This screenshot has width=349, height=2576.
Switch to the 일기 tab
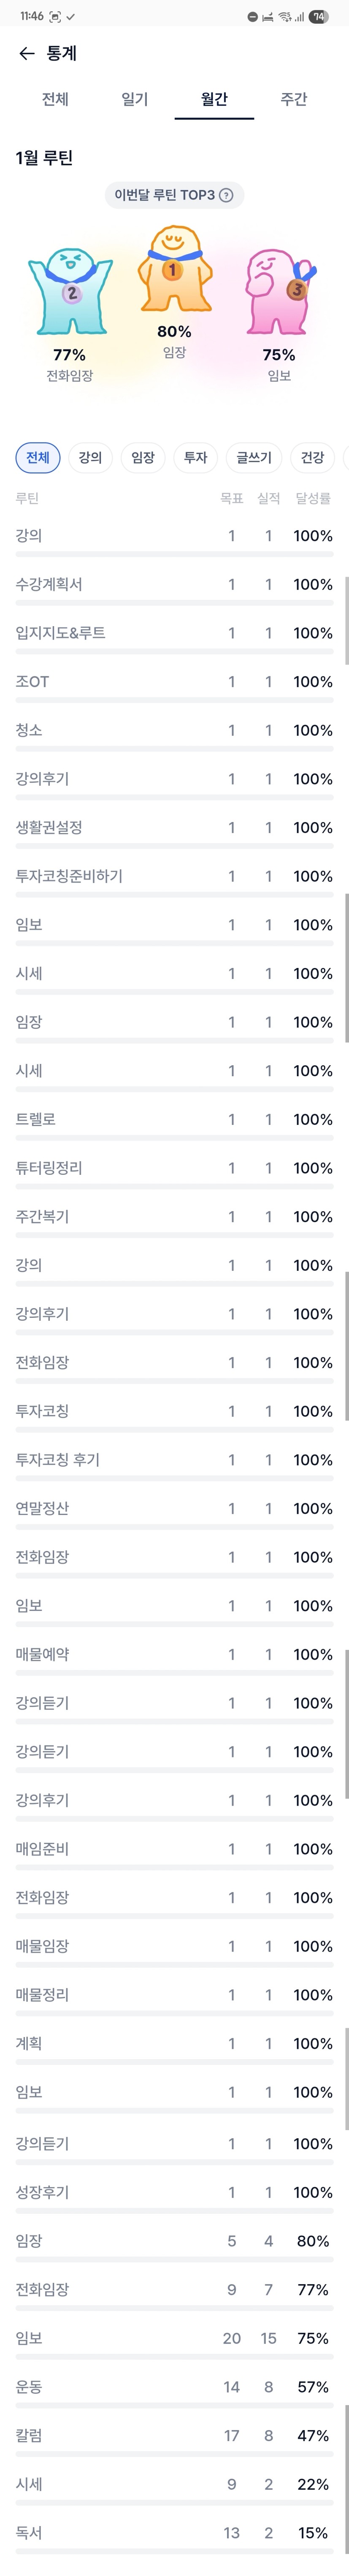point(135,99)
